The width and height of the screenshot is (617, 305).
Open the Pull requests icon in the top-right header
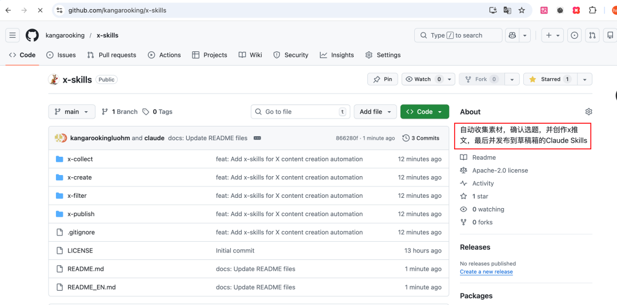tap(592, 35)
